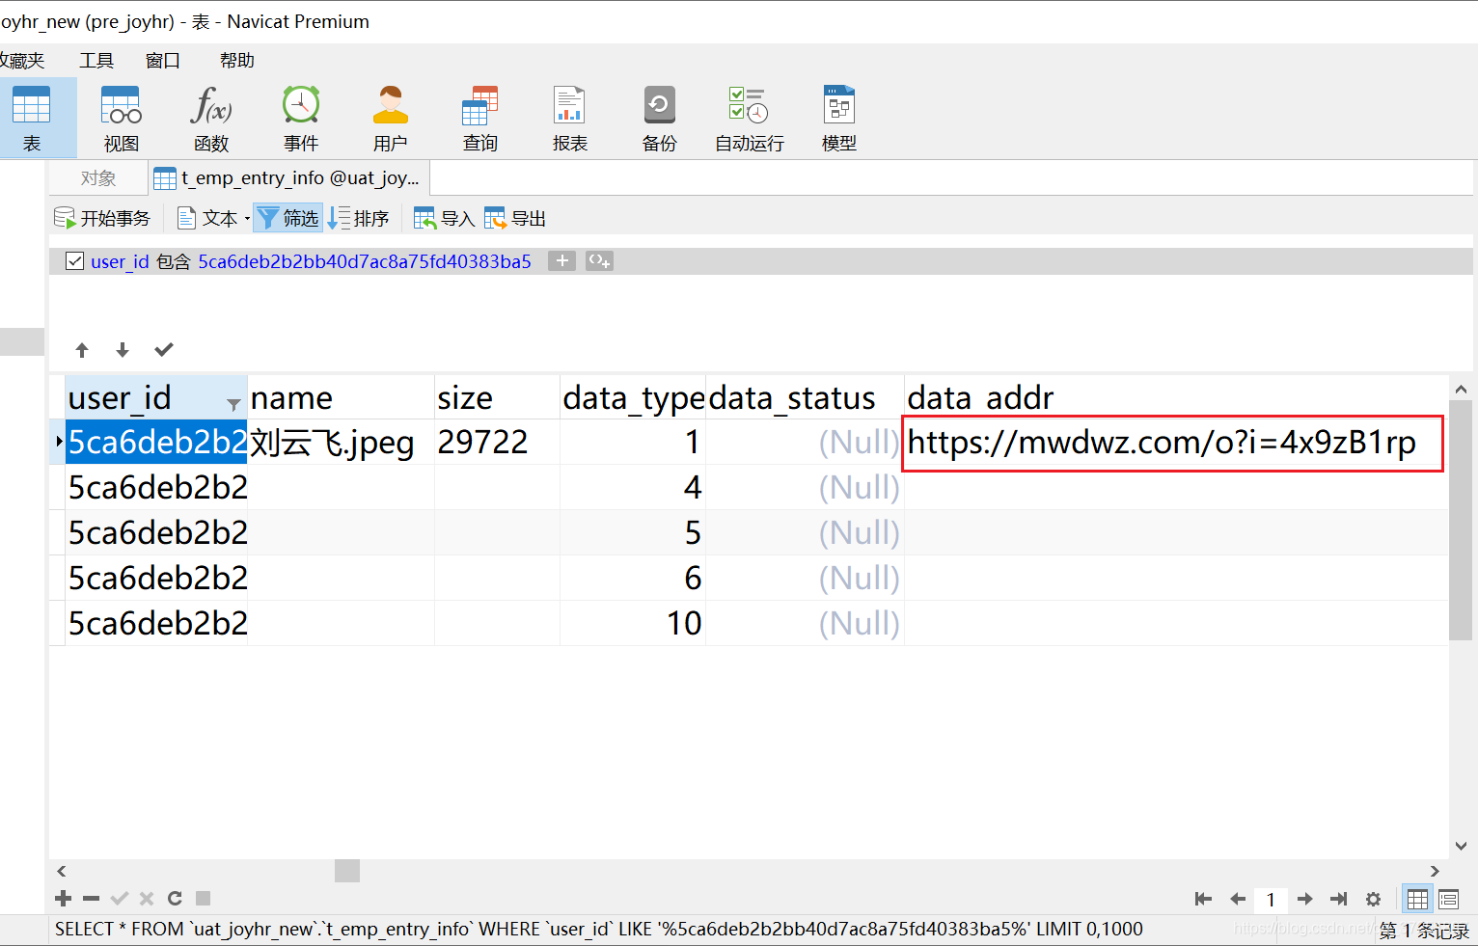The width and height of the screenshot is (1478, 946).
Task: Switch to the t_emp_entry_info table tab
Action: 288,178
